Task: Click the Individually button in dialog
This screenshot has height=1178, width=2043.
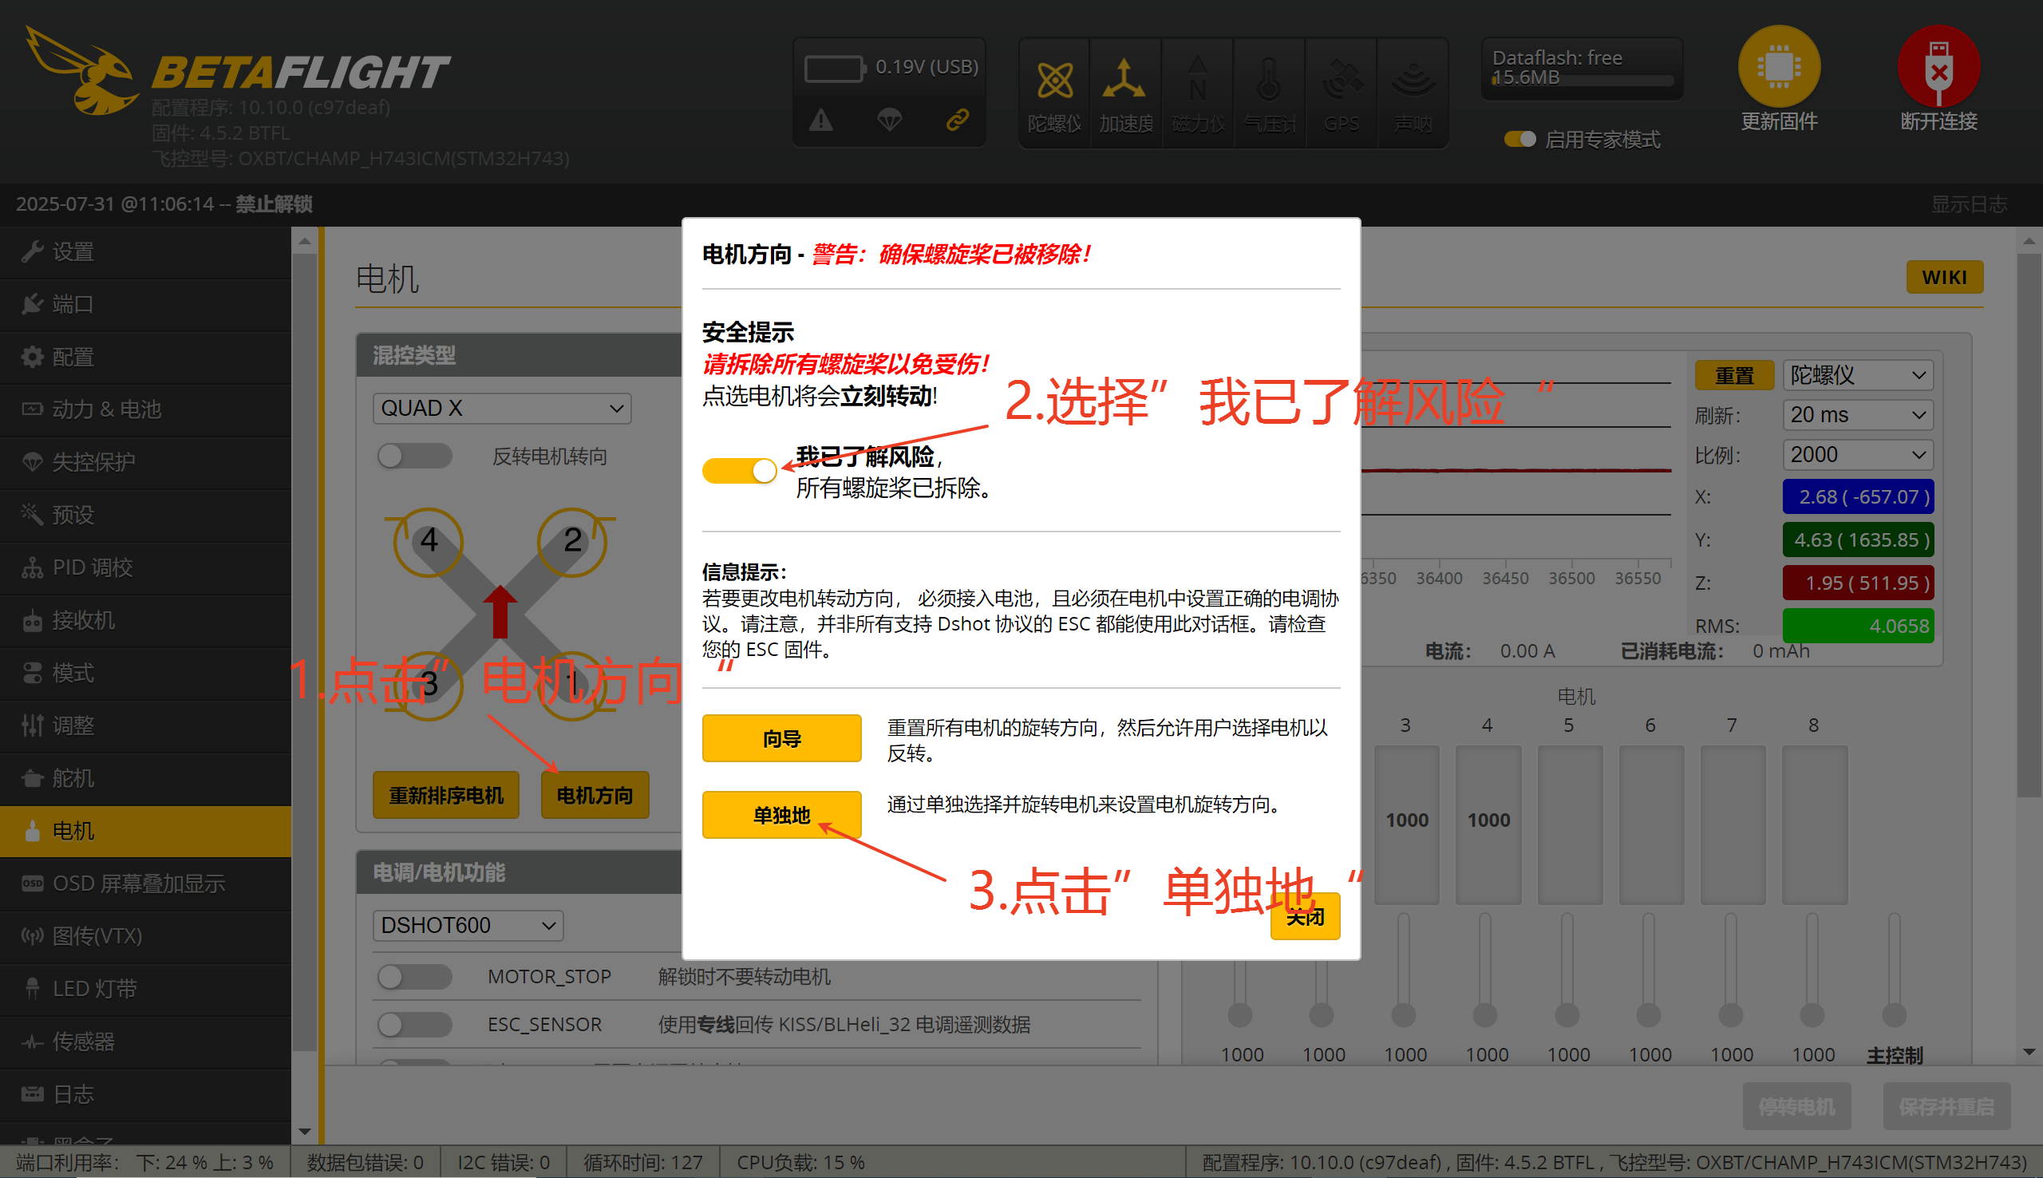Action: [x=781, y=815]
